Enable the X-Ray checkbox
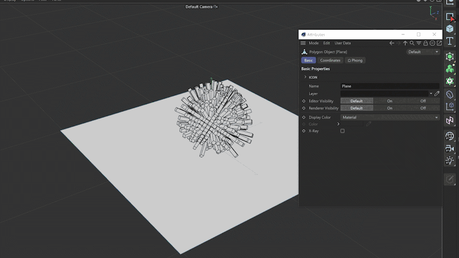Image resolution: width=459 pixels, height=258 pixels. click(342, 131)
